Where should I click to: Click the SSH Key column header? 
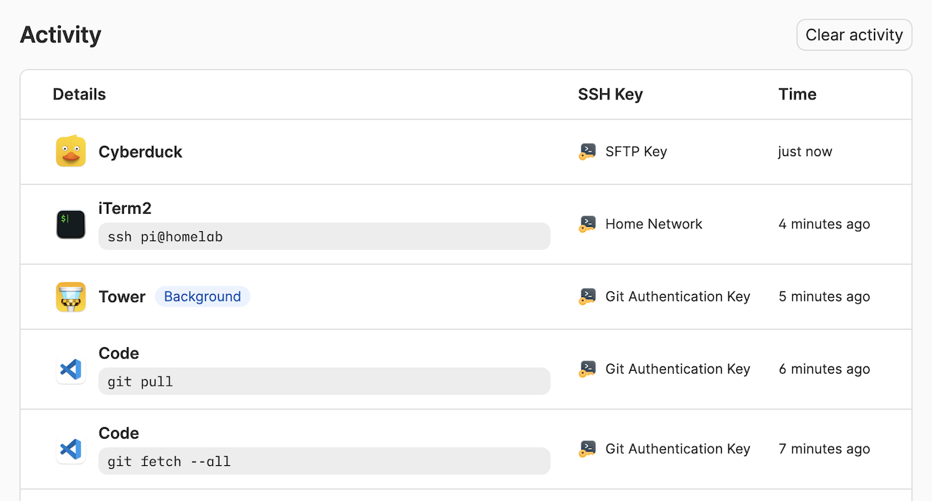click(x=610, y=94)
